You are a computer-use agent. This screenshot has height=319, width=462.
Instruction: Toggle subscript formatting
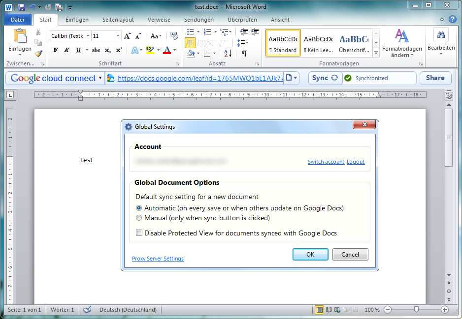click(x=108, y=50)
